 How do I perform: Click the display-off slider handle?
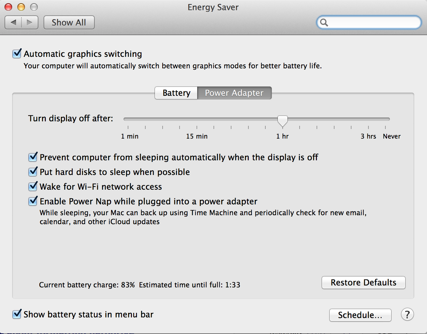click(282, 121)
